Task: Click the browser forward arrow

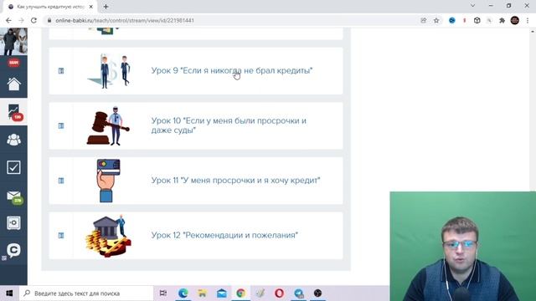Action: [21, 20]
